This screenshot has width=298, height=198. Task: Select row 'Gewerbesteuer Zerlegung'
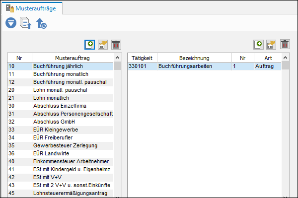[60, 145]
